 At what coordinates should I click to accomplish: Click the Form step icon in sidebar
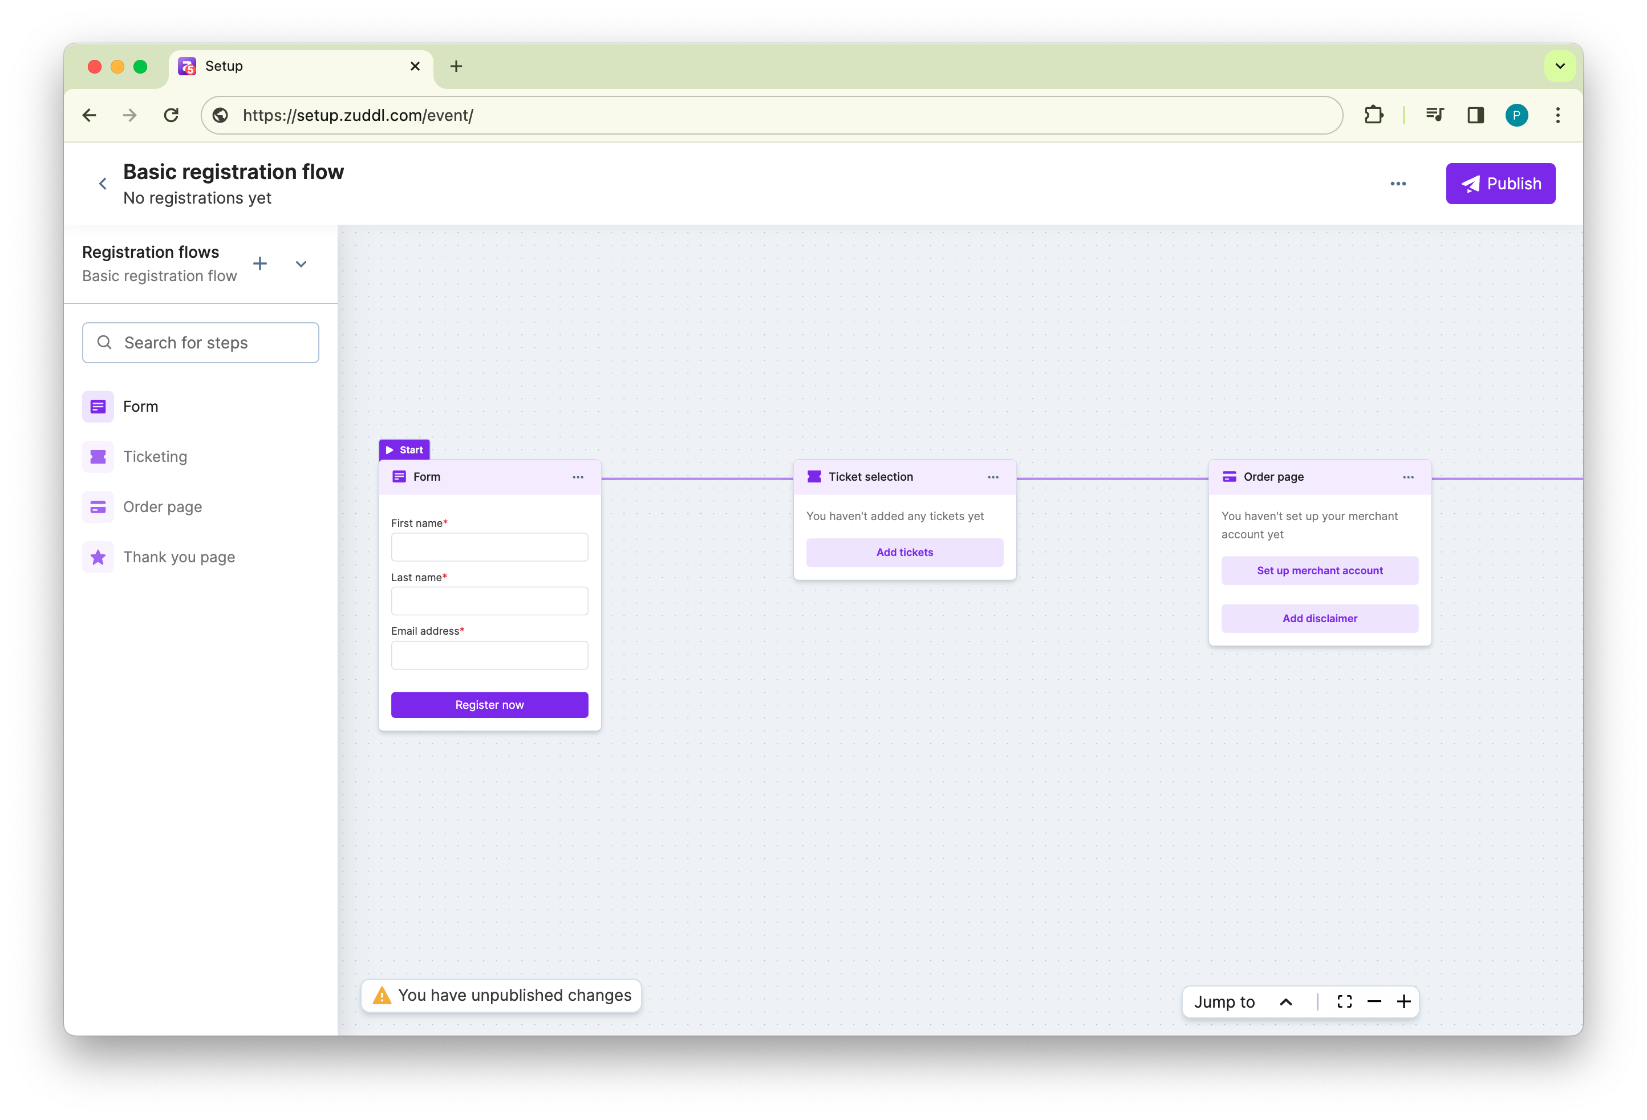[98, 406]
